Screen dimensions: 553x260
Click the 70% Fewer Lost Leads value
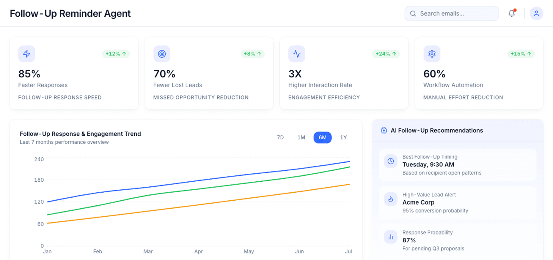point(164,74)
